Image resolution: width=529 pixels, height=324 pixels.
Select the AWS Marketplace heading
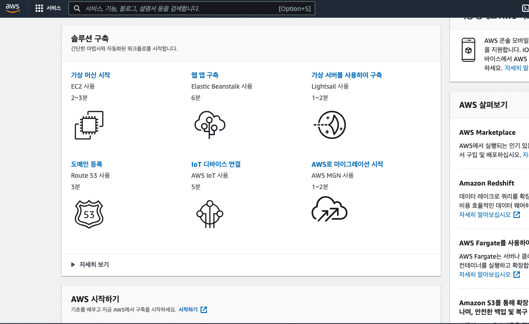tap(487, 133)
